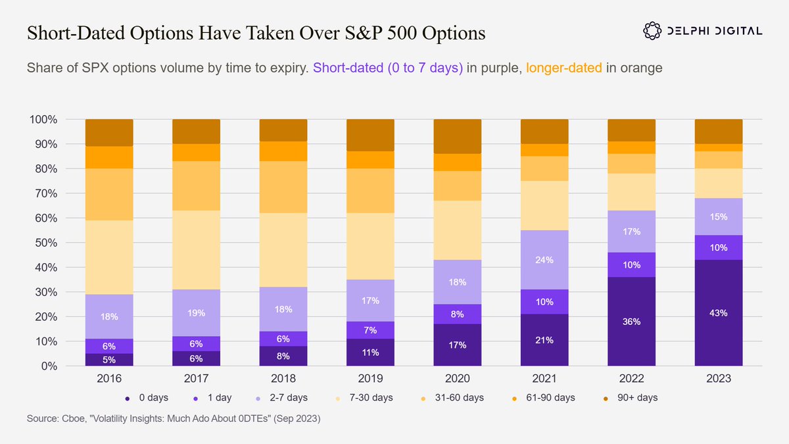
Task: Click the Delphi Digital logo icon
Action: click(652, 30)
